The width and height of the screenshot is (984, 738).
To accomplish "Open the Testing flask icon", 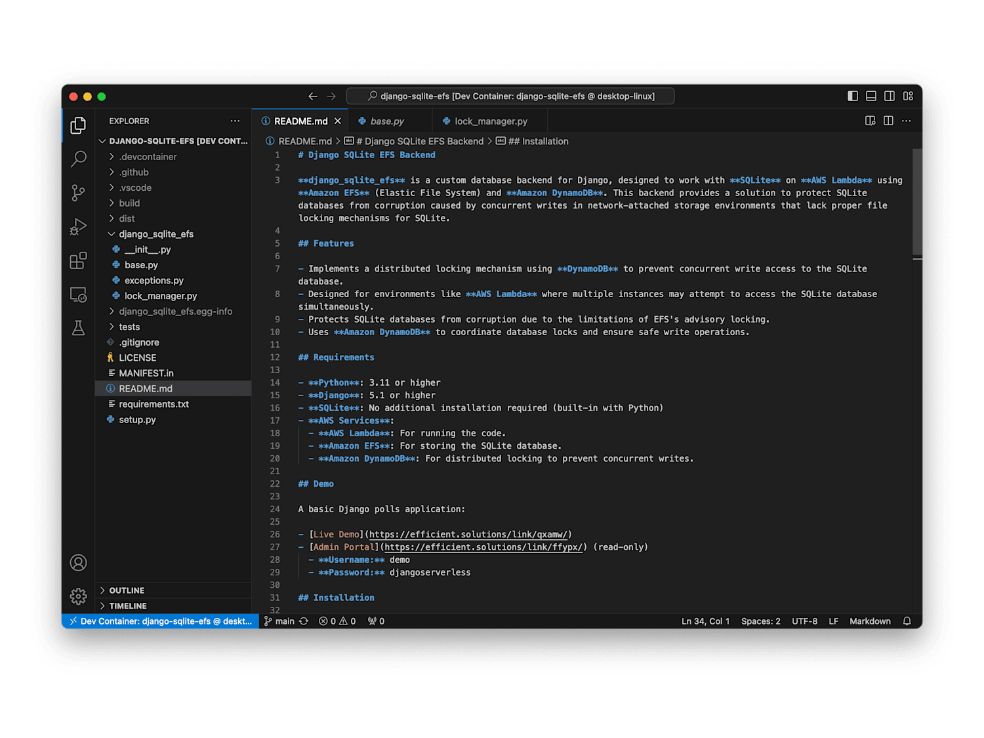I will click(78, 328).
